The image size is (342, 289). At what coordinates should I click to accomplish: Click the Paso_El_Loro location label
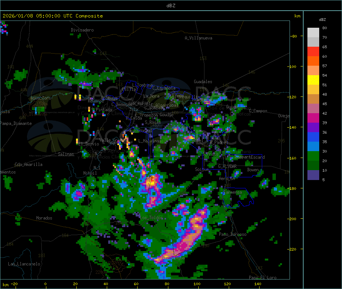(263, 278)
